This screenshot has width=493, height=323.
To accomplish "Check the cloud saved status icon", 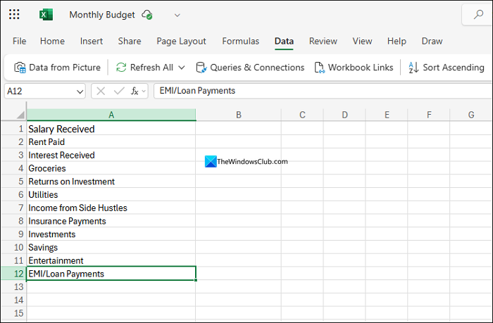I will (x=147, y=15).
